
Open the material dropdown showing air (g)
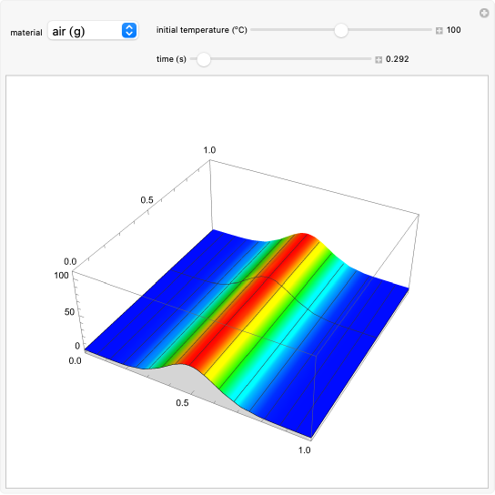click(x=93, y=31)
